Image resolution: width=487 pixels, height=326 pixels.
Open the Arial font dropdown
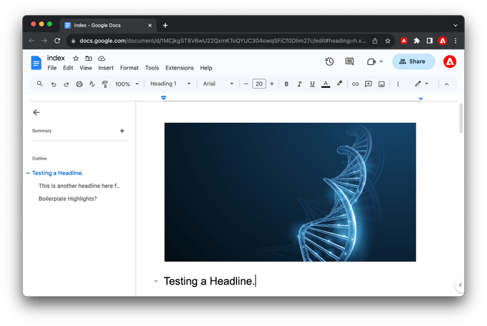(x=218, y=84)
